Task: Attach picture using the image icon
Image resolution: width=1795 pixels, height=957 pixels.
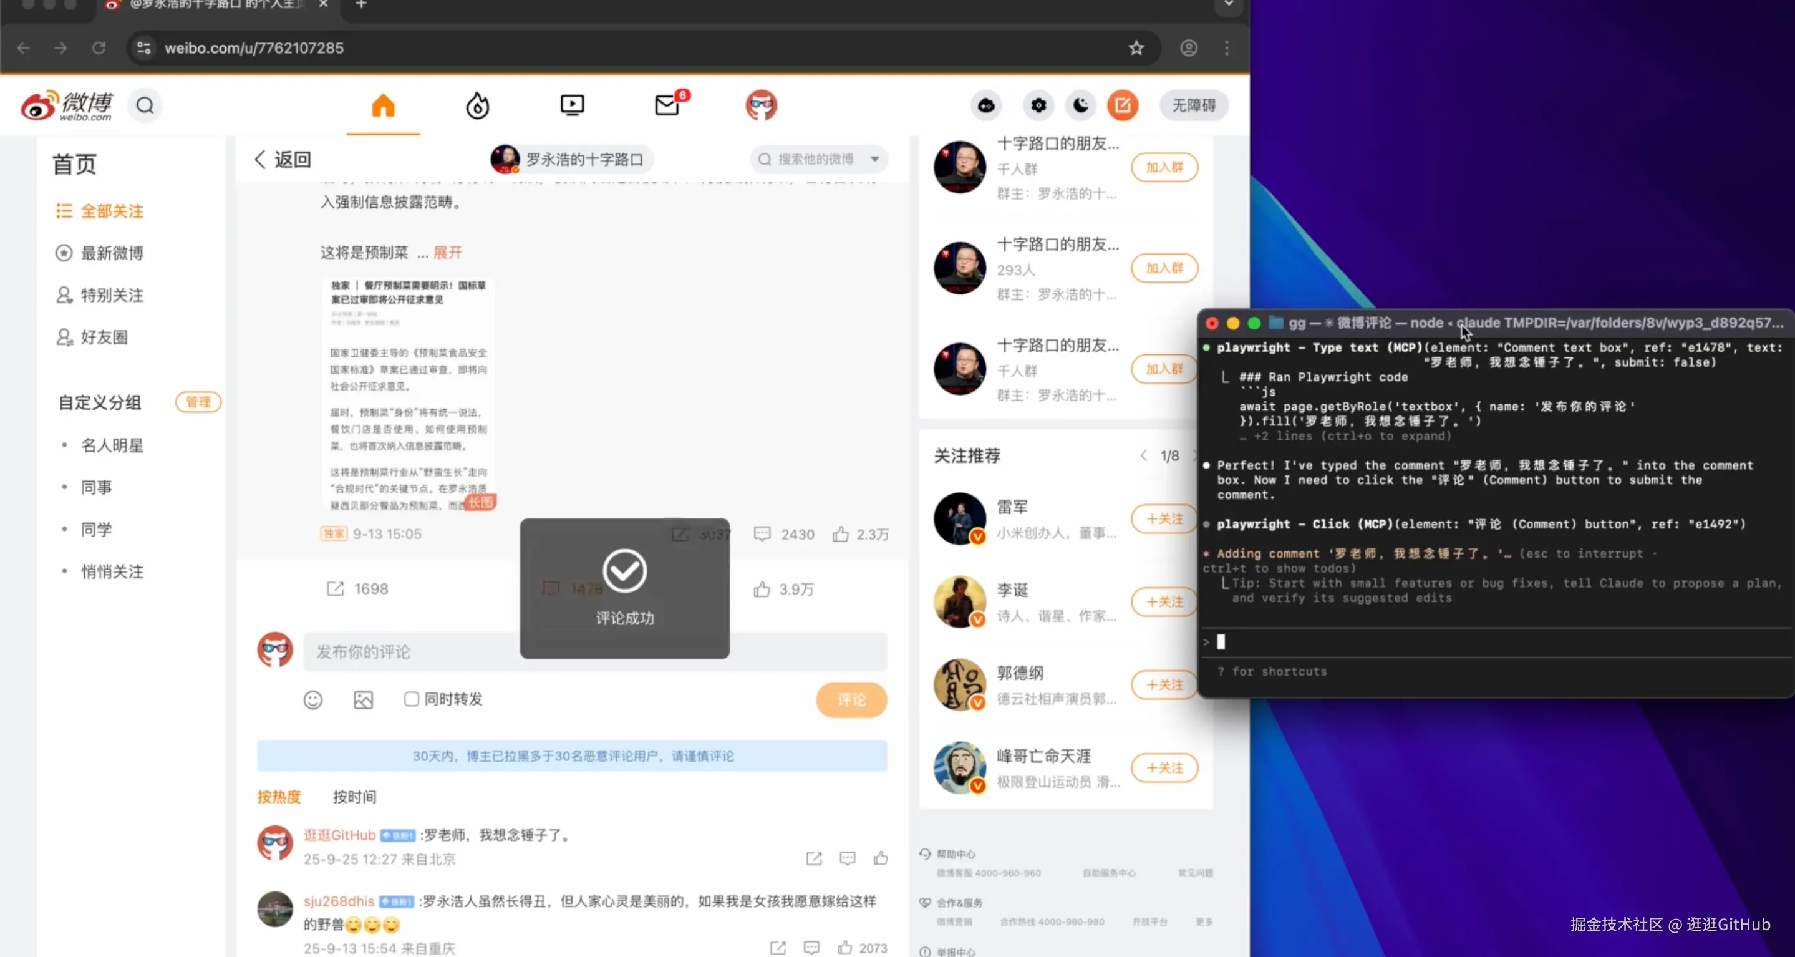Action: tap(363, 700)
